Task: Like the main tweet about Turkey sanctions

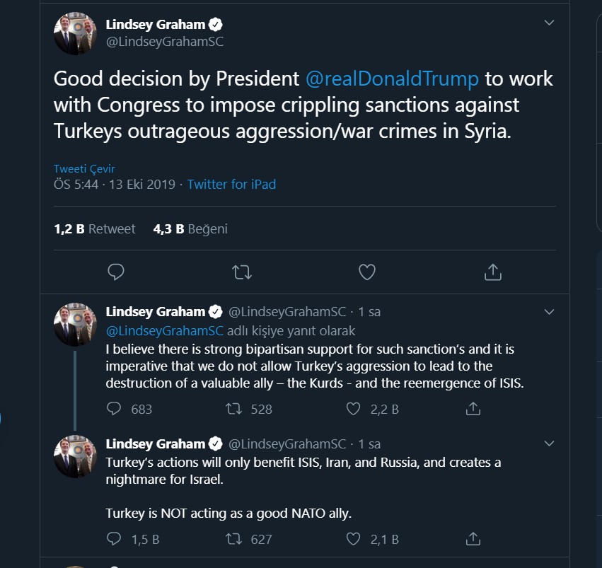Action: pos(366,272)
